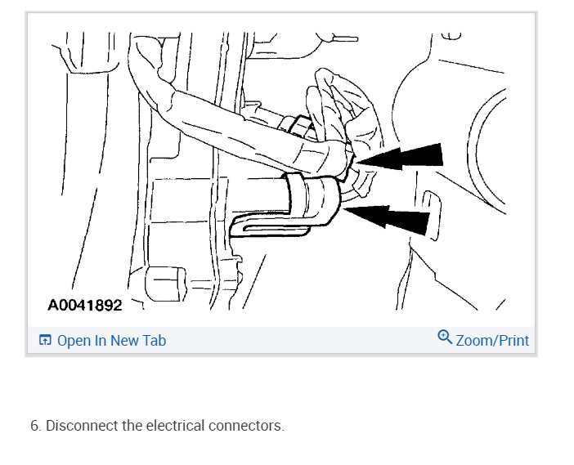Click the Open In New Tab icon
This screenshot has width=574, height=465.
pos(45,340)
